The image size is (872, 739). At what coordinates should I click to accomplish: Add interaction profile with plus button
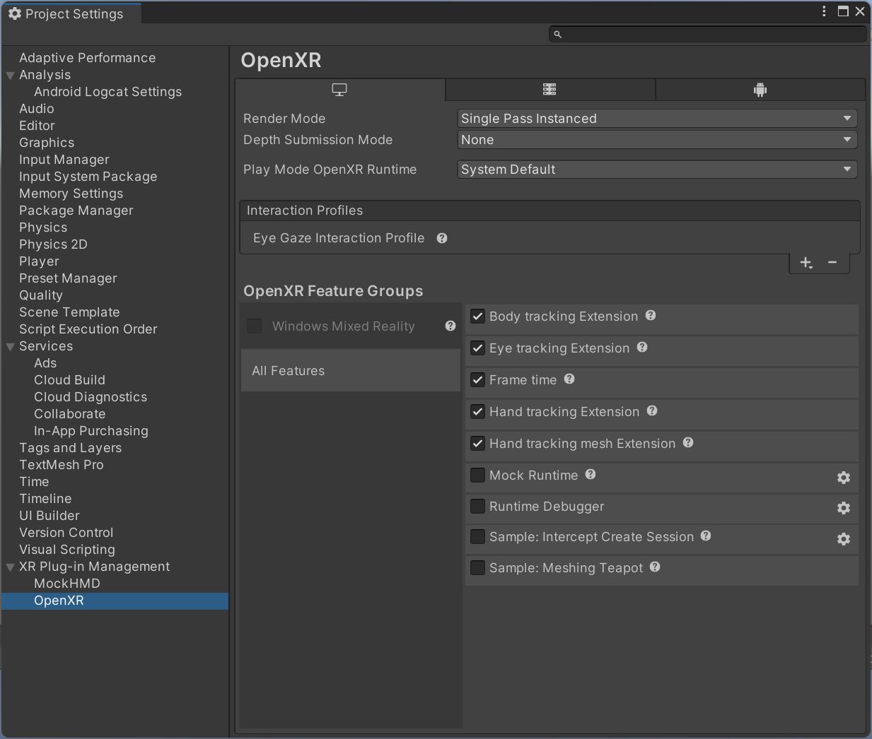[806, 263]
